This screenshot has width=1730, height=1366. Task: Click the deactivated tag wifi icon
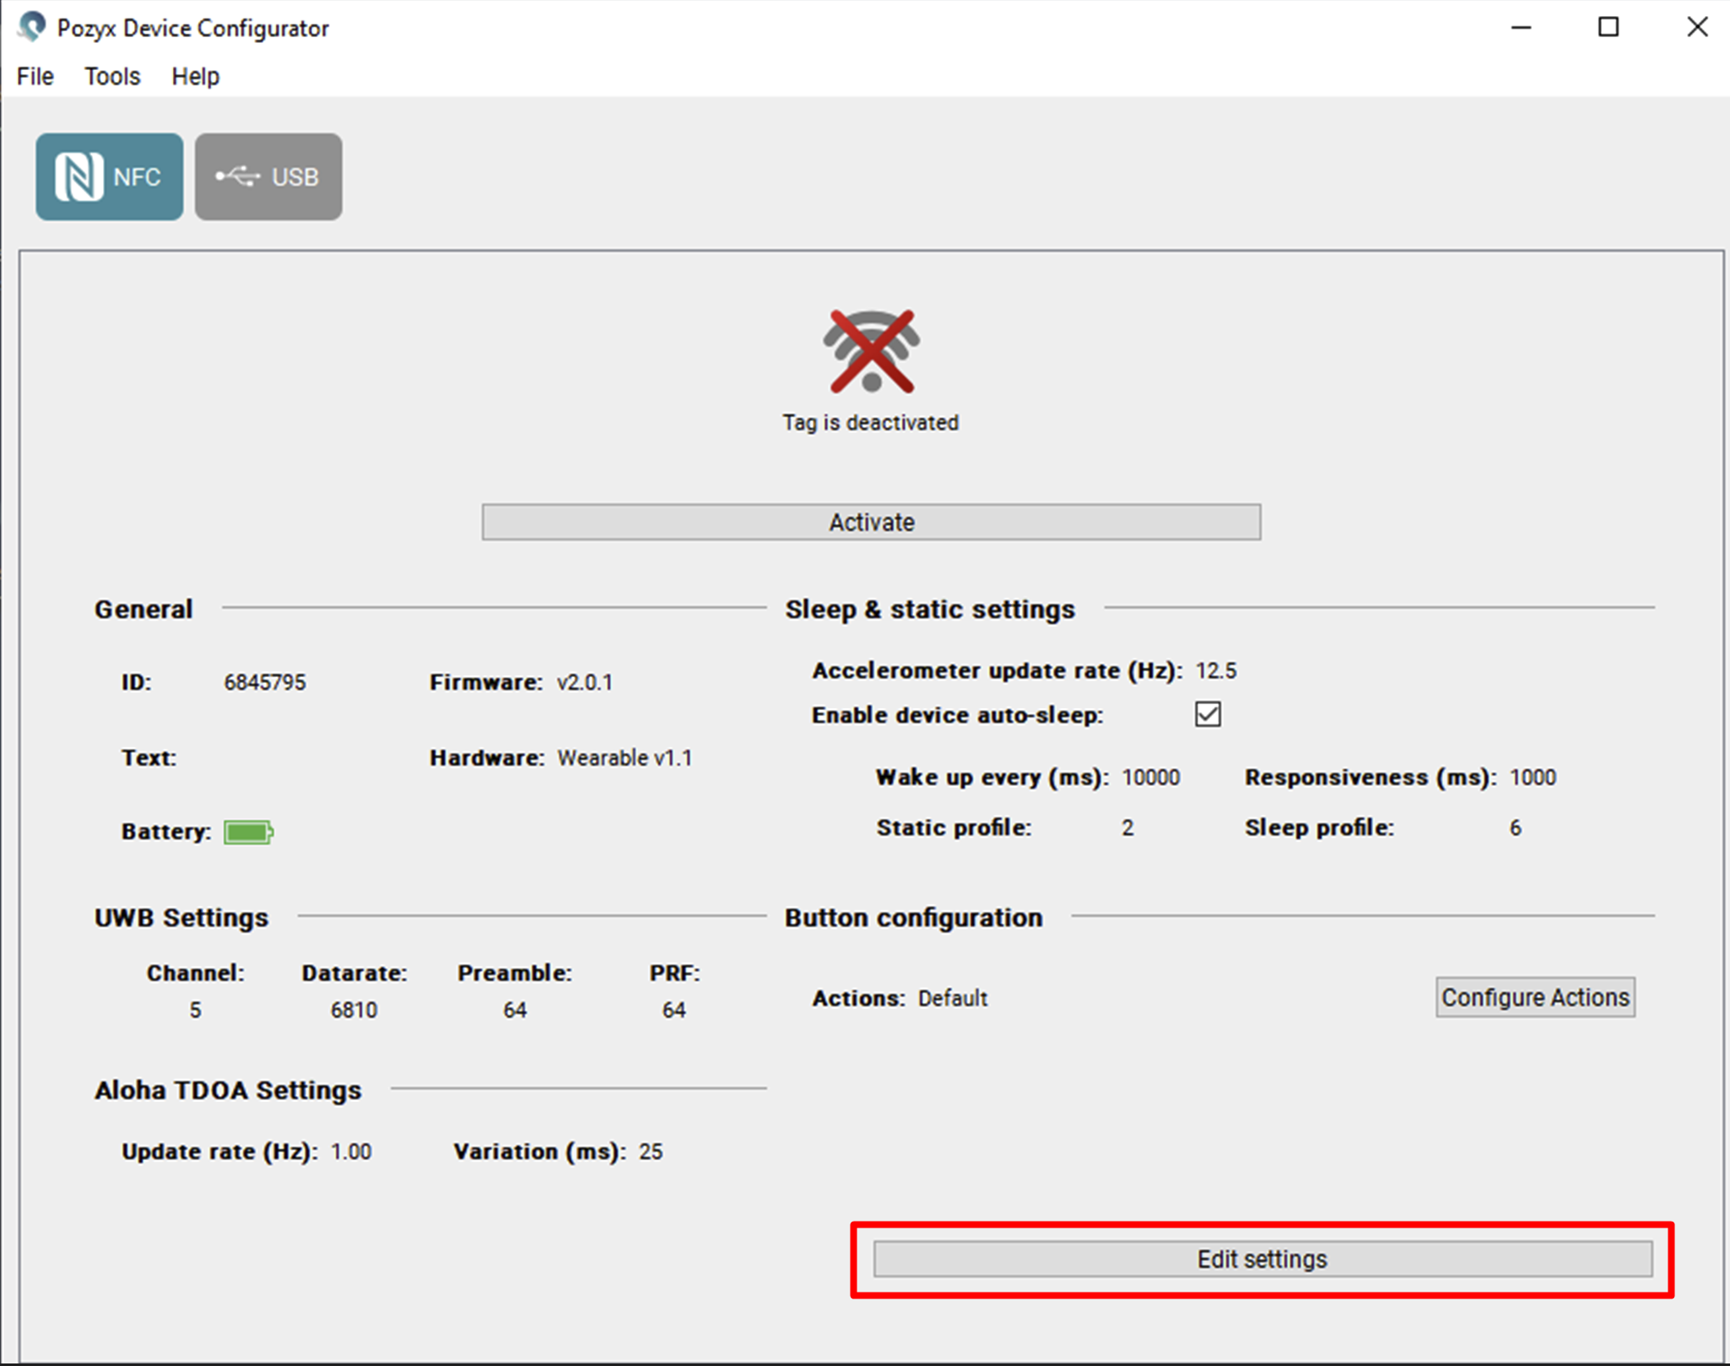pos(871,351)
